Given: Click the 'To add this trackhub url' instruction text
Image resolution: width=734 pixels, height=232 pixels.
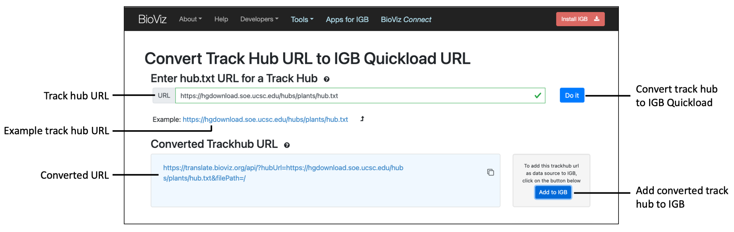Looking at the screenshot, I should pyautogui.click(x=552, y=173).
